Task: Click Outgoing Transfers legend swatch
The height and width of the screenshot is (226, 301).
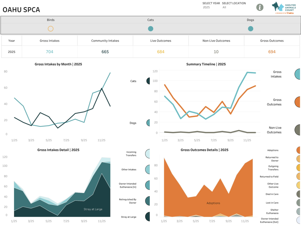Action: (x=298, y=168)
